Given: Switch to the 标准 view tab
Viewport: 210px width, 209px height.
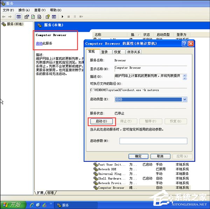Looking at the screenshot, I should click(x=51, y=193).
